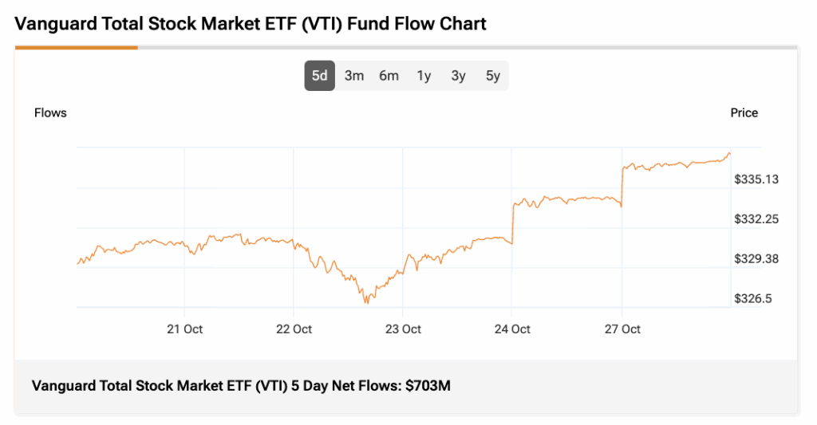This screenshot has width=817, height=425.
Task: Switch chart to 6m range
Action: click(389, 77)
